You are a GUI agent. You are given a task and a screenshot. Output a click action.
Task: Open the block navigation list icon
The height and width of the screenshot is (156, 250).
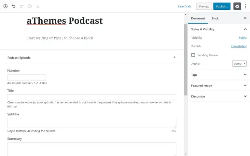click(37, 6)
